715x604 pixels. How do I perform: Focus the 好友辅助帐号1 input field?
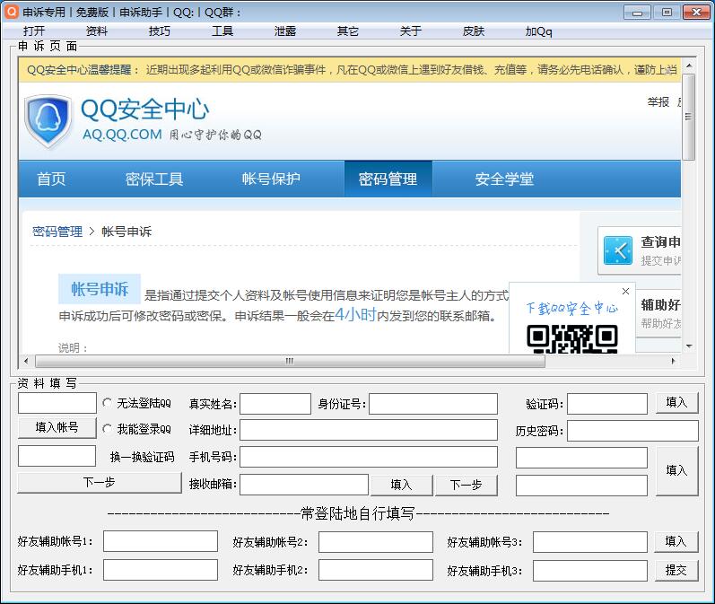tap(161, 541)
